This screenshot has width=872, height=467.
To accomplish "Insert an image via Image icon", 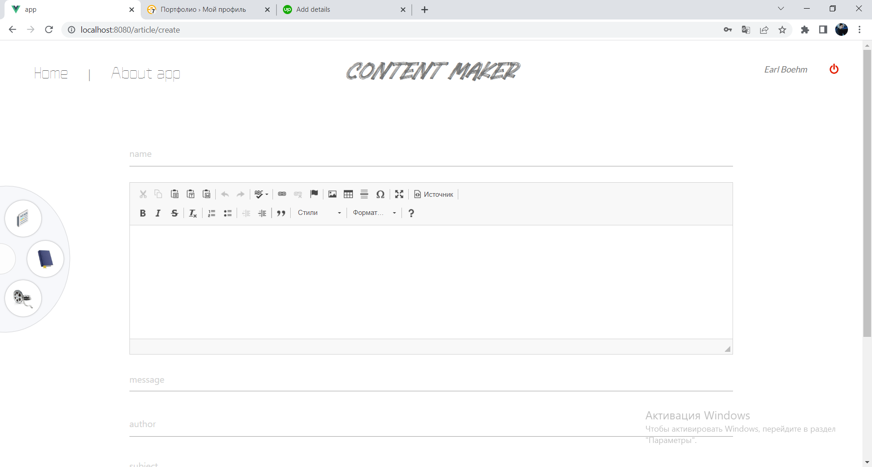I will coord(332,194).
